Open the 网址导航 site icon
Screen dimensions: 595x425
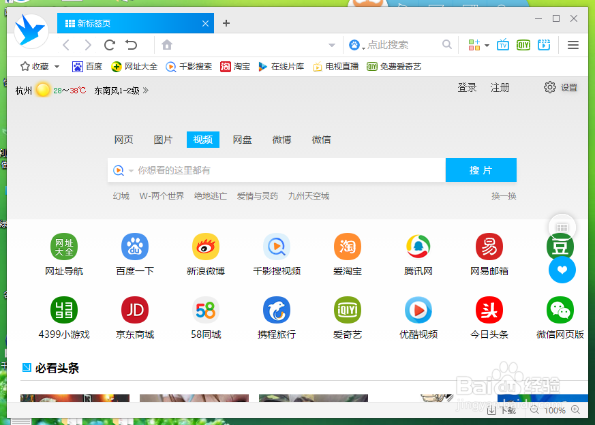(64, 247)
